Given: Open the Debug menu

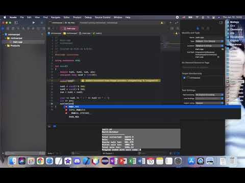Looking at the screenshot, I should 88,17.
